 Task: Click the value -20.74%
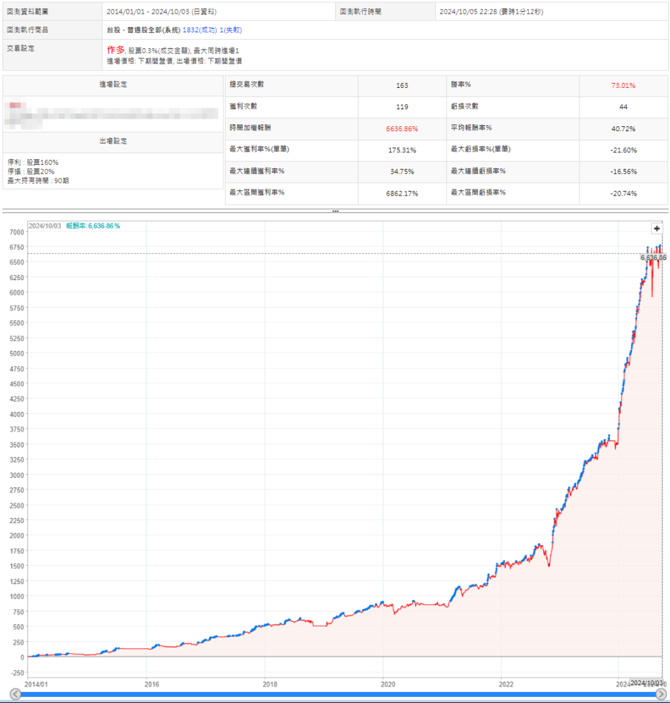point(623,194)
